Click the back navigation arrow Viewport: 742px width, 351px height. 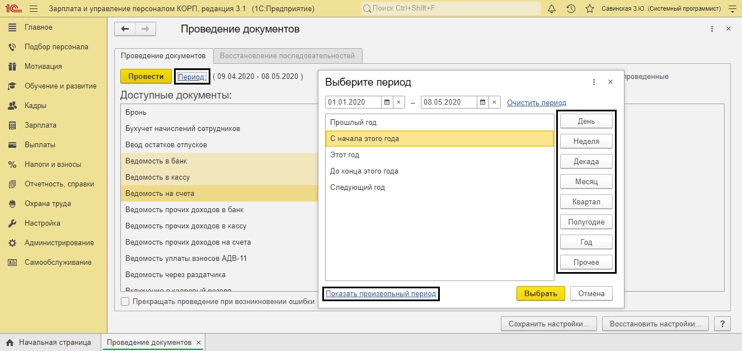pos(125,29)
